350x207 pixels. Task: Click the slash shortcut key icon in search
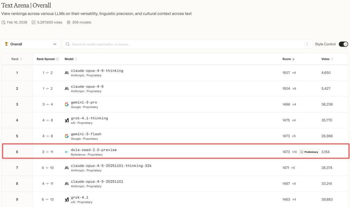point(307,44)
